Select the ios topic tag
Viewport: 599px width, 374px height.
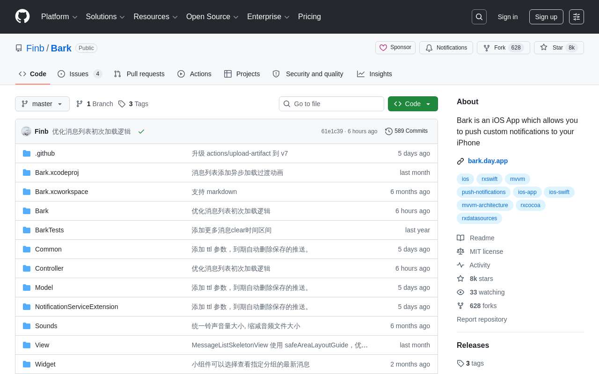pyautogui.click(x=465, y=179)
